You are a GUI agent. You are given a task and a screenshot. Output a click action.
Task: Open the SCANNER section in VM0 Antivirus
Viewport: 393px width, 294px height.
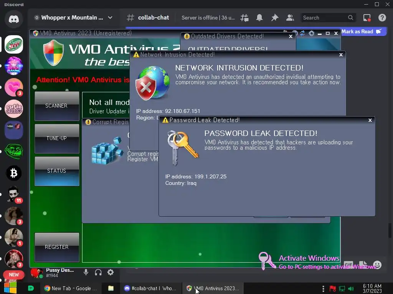click(x=57, y=106)
